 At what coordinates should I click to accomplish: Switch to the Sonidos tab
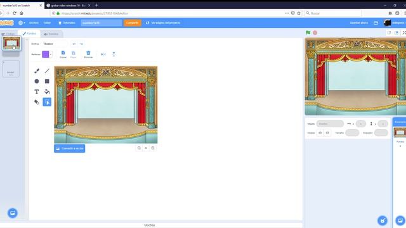click(51, 34)
